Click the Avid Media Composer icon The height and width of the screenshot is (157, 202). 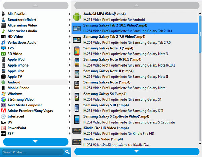[3, 105]
